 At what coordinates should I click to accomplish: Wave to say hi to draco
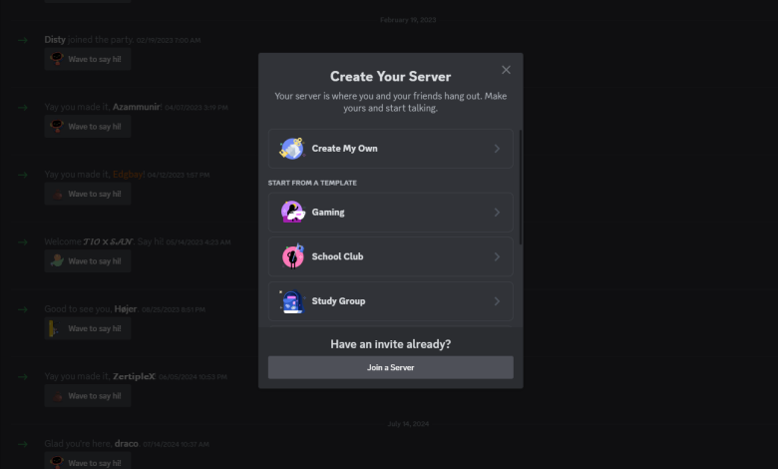(88, 463)
